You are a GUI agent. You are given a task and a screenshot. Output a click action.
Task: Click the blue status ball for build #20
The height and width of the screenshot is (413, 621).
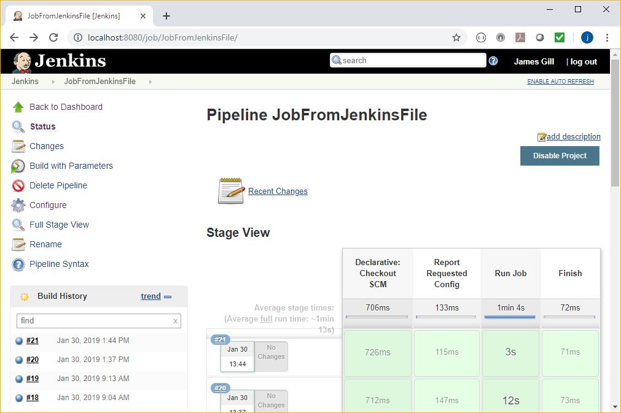pyautogui.click(x=18, y=360)
